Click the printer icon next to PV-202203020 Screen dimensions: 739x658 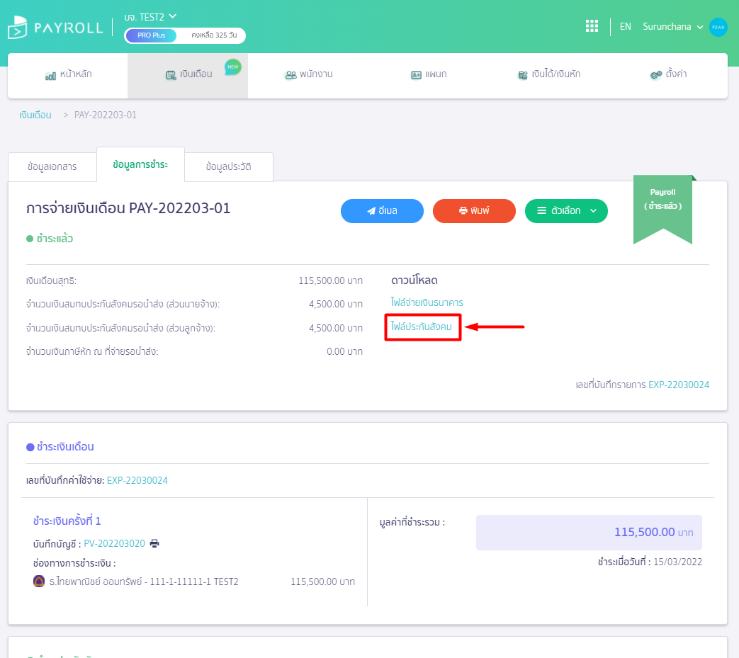pos(154,543)
